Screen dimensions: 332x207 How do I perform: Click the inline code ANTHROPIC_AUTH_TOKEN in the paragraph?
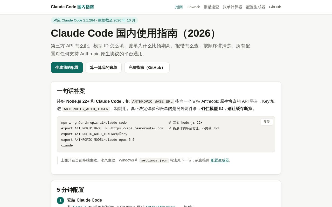tap(86, 109)
